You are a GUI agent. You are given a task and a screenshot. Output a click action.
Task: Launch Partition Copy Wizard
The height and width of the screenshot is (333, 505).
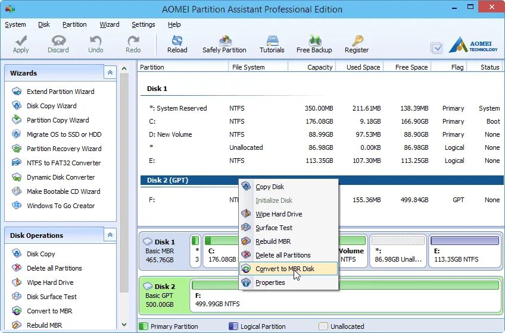pos(58,120)
